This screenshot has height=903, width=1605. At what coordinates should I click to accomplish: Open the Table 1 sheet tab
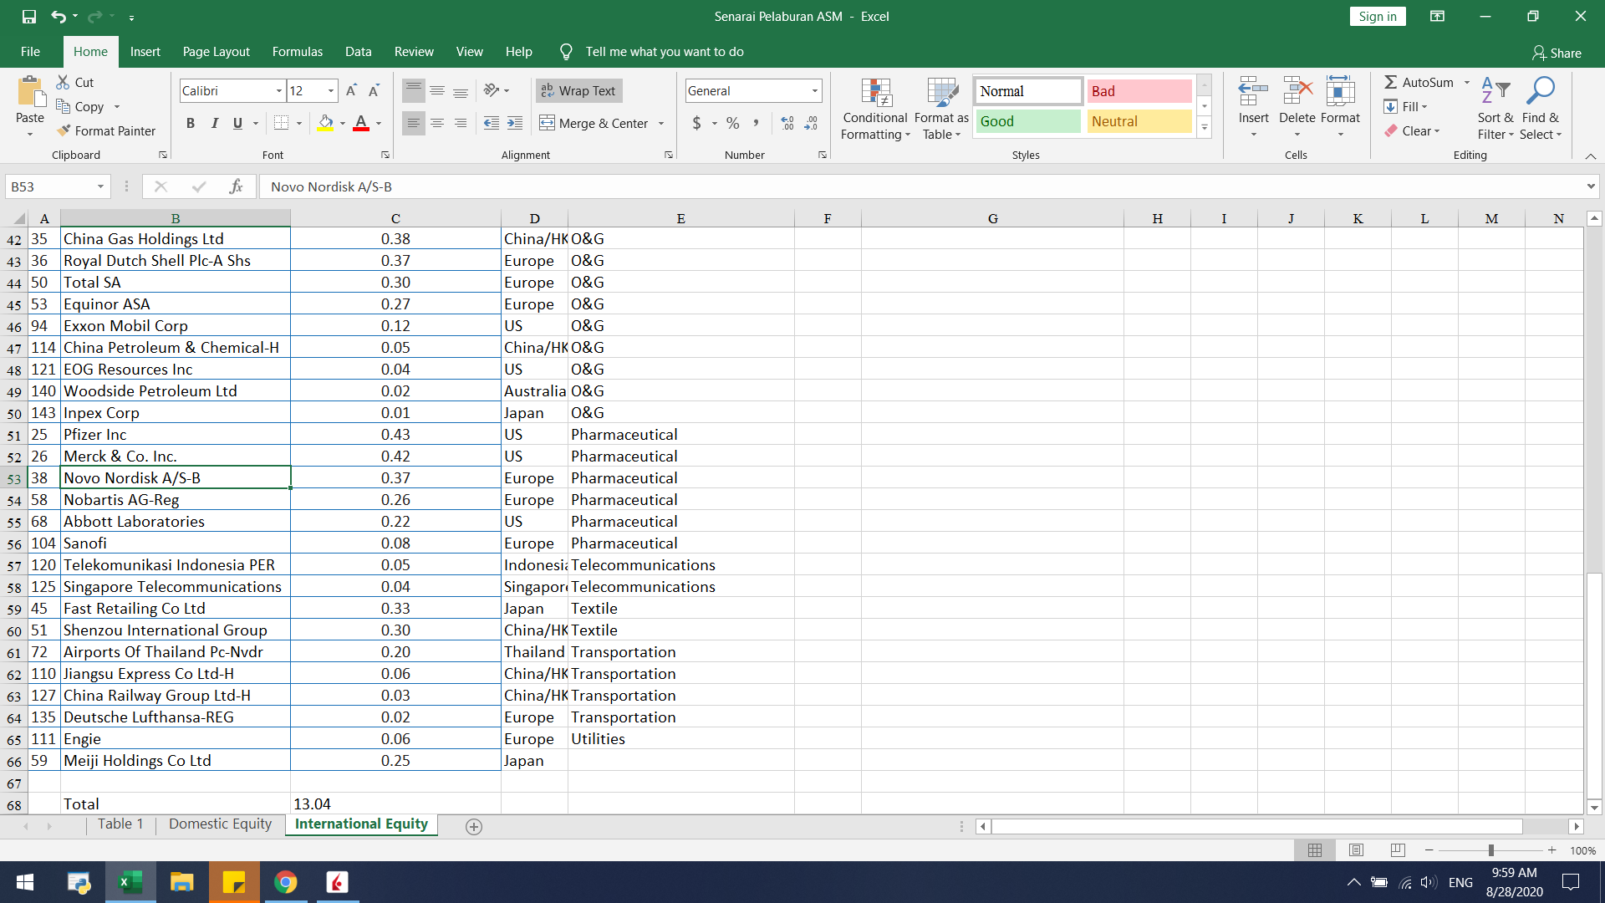[120, 824]
